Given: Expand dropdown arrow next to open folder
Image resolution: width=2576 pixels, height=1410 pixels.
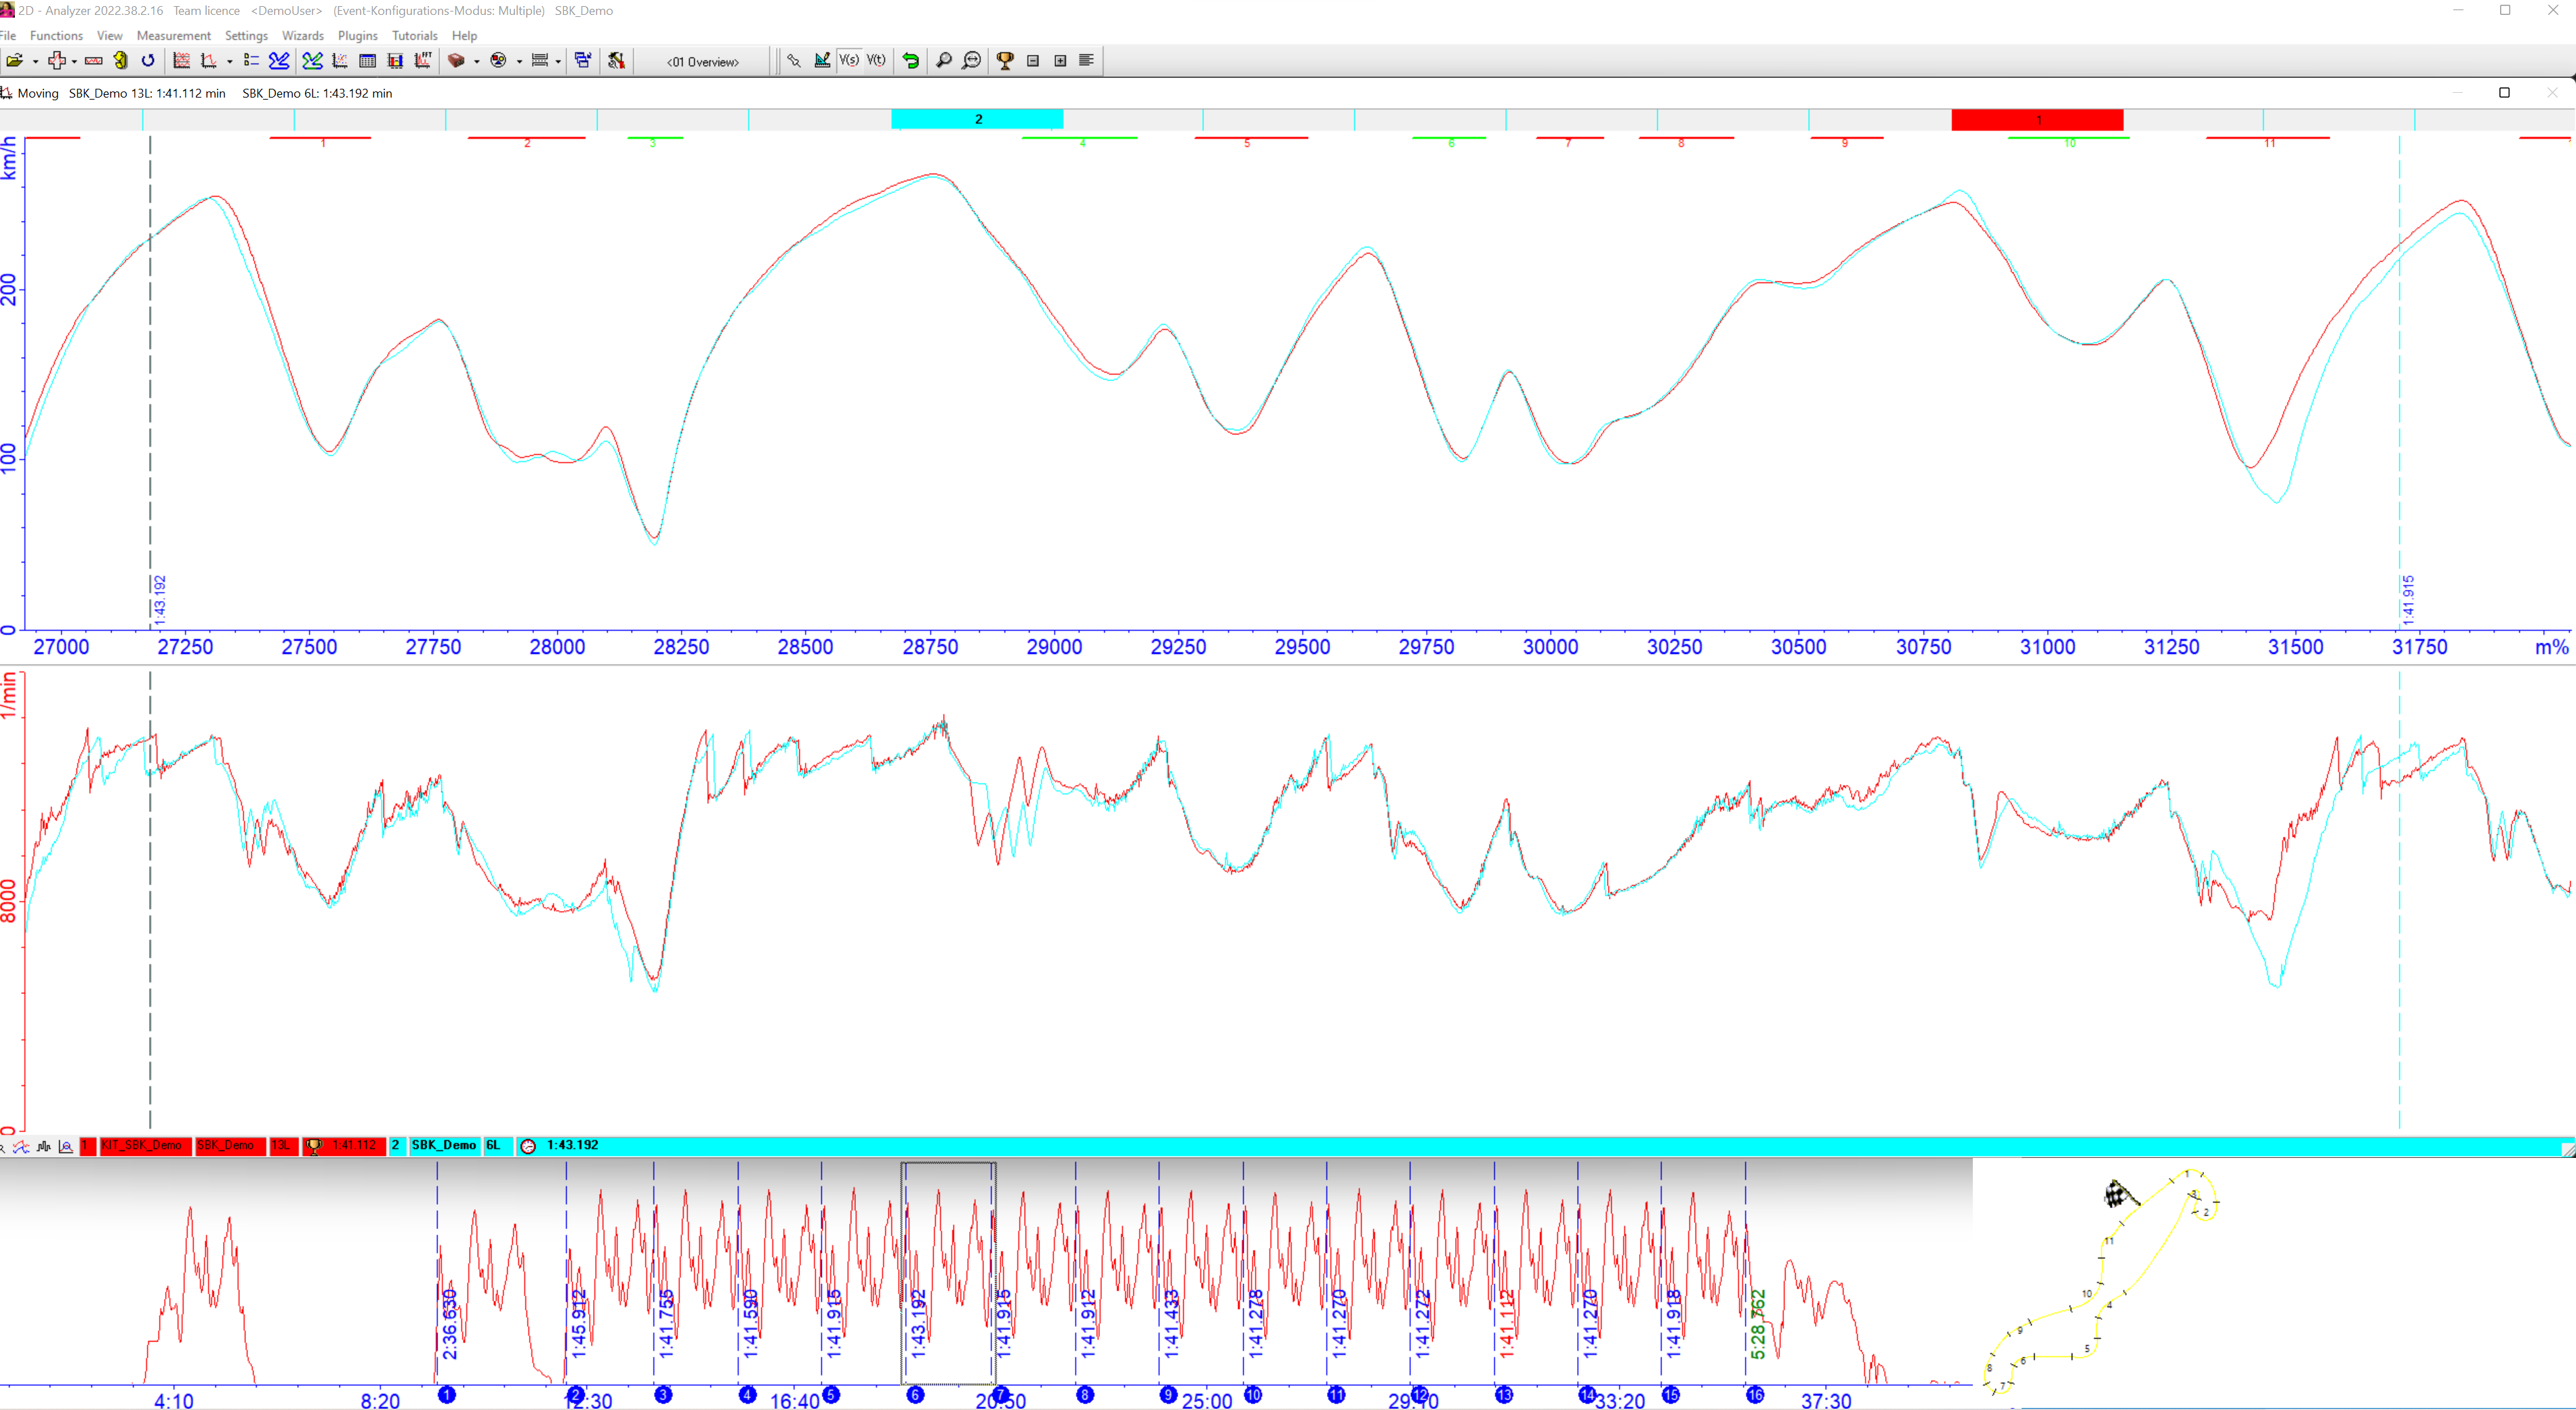Looking at the screenshot, I should click(35, 62).
